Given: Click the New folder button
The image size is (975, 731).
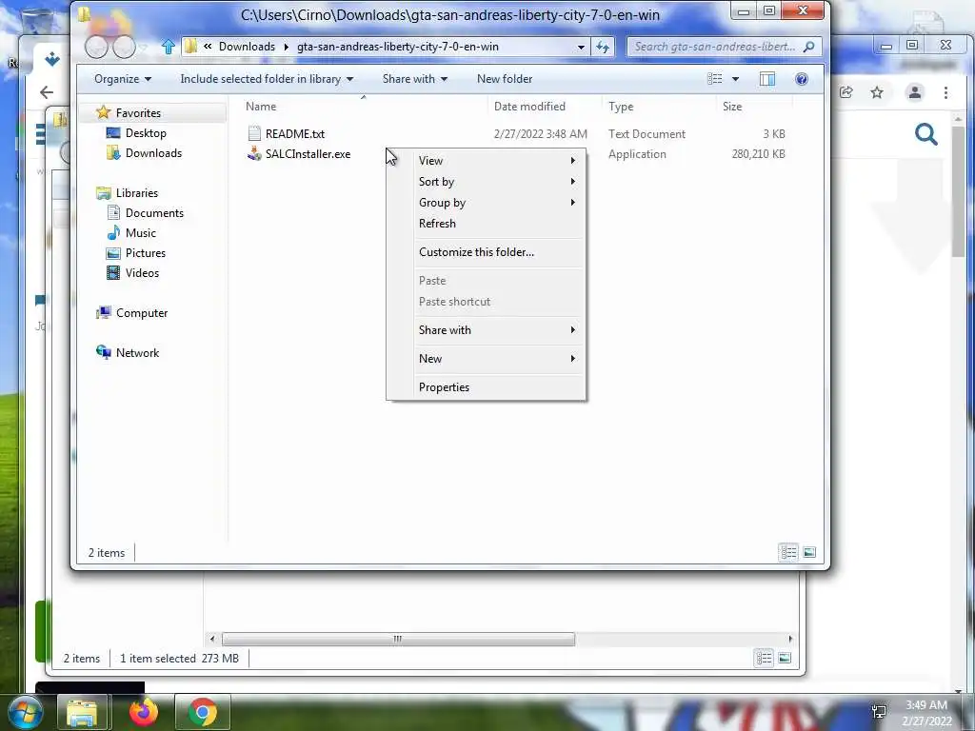Looking at the screenshot, I should 505,79.
